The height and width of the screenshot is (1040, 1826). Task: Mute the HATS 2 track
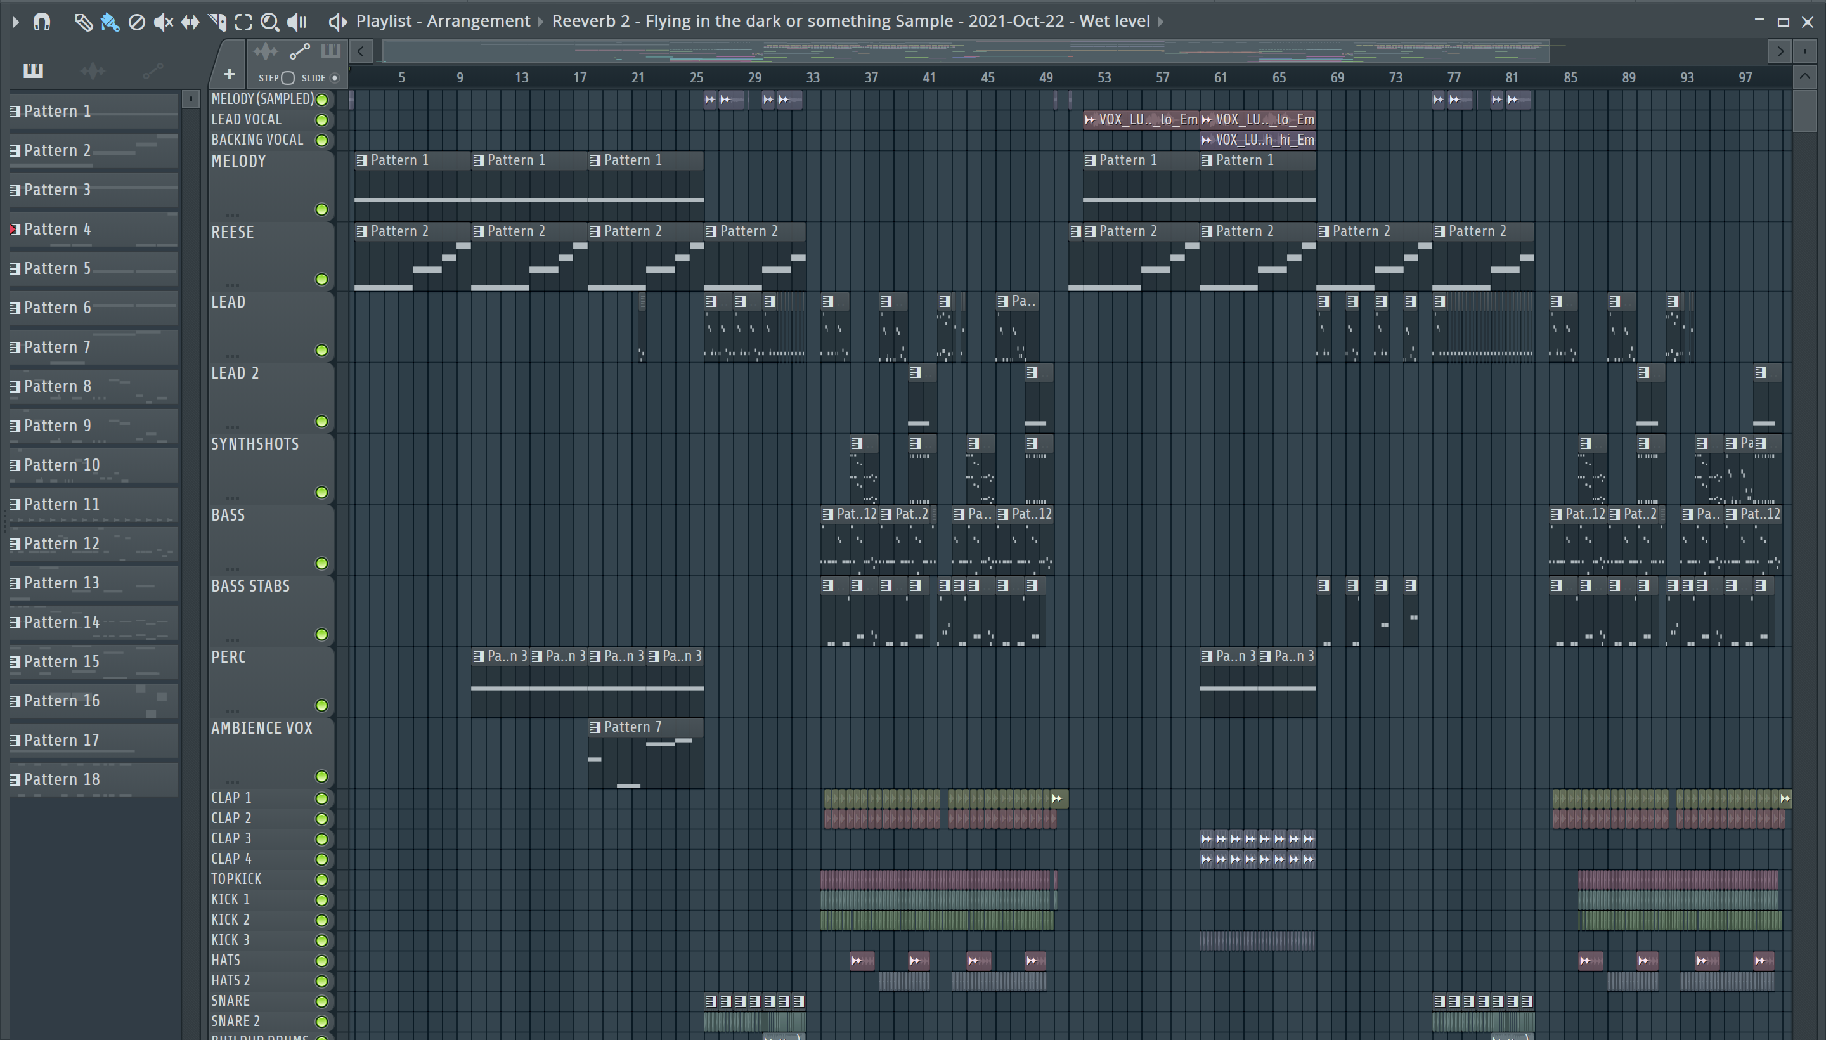[x=322, y=981]
